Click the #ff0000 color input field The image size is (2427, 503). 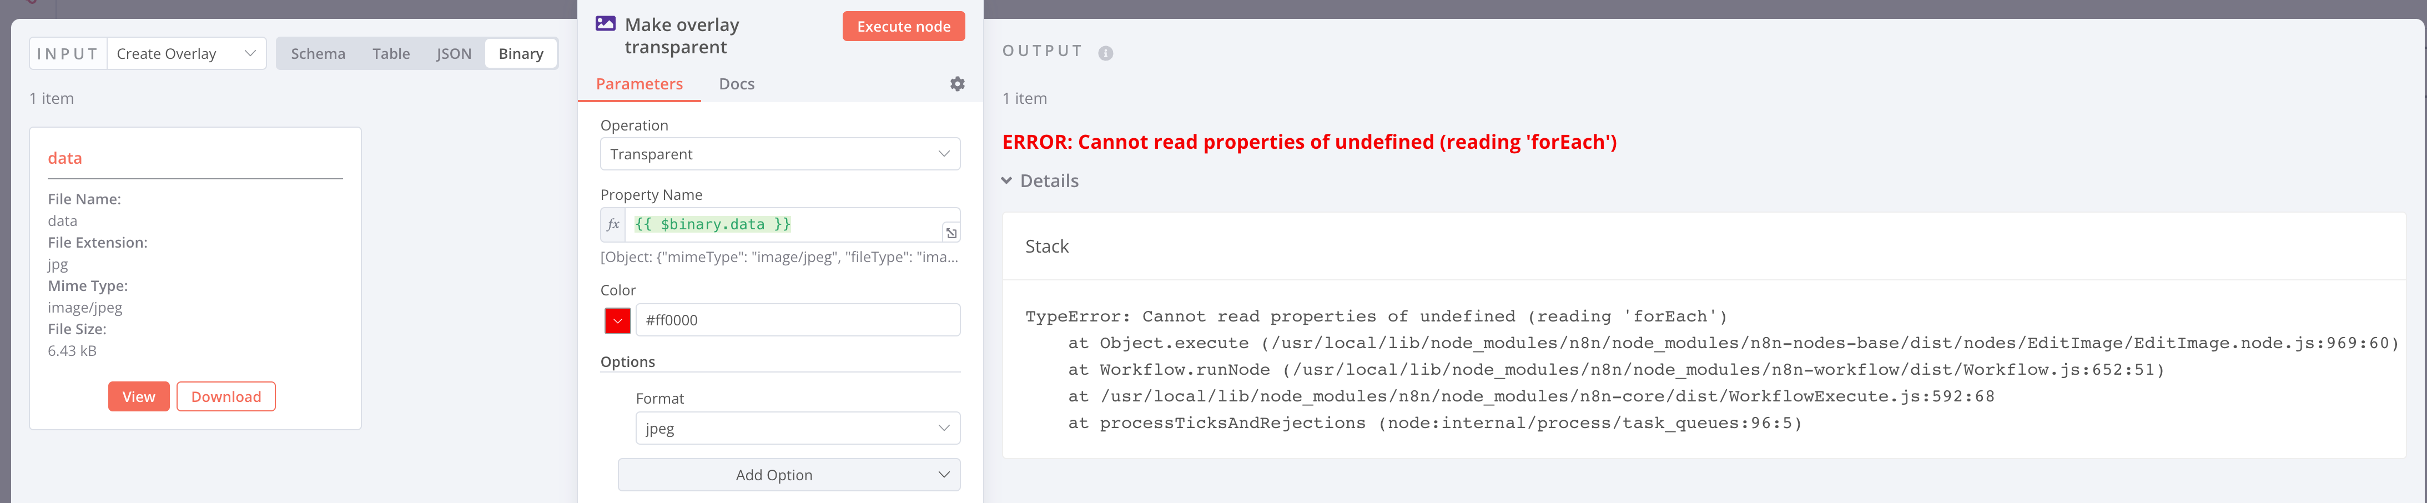pos(797,320)
